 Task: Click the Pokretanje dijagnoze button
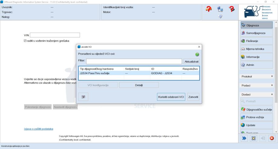coord(38,107)
